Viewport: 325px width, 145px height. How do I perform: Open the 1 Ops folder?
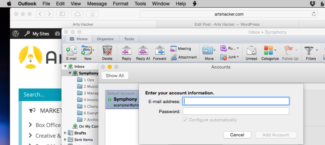point(86,80)
